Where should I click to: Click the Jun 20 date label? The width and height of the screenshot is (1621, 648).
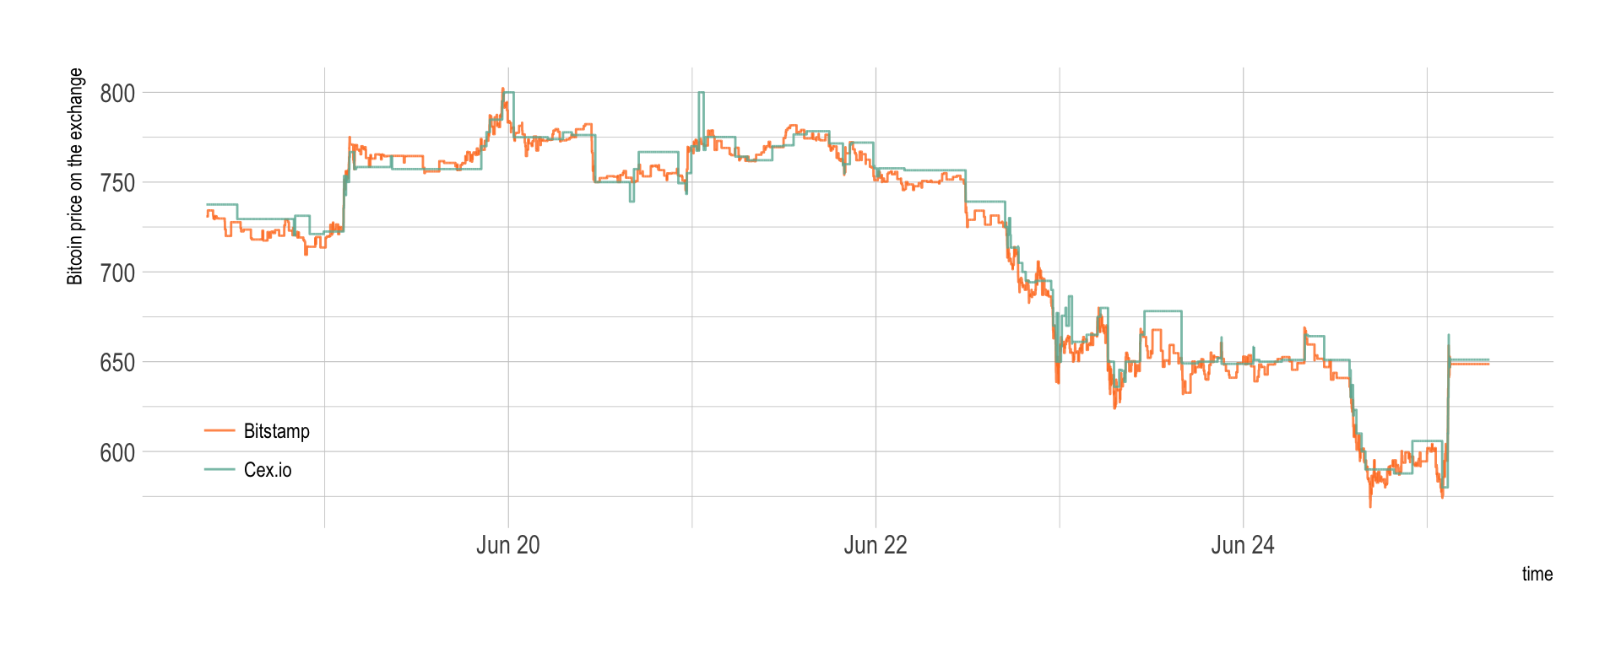[507, 545]
